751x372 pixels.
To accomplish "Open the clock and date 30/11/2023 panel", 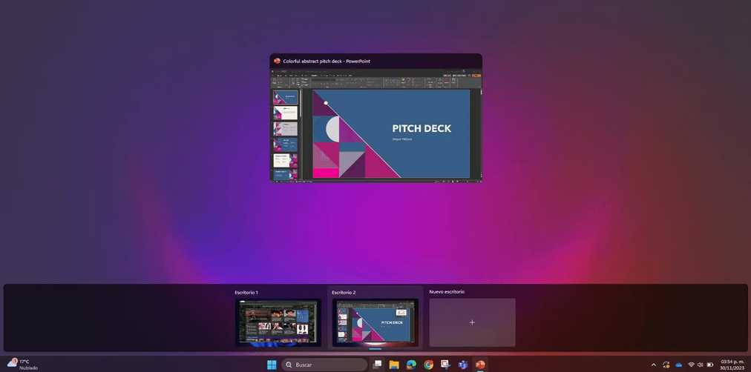I will (x=732, y=365).
